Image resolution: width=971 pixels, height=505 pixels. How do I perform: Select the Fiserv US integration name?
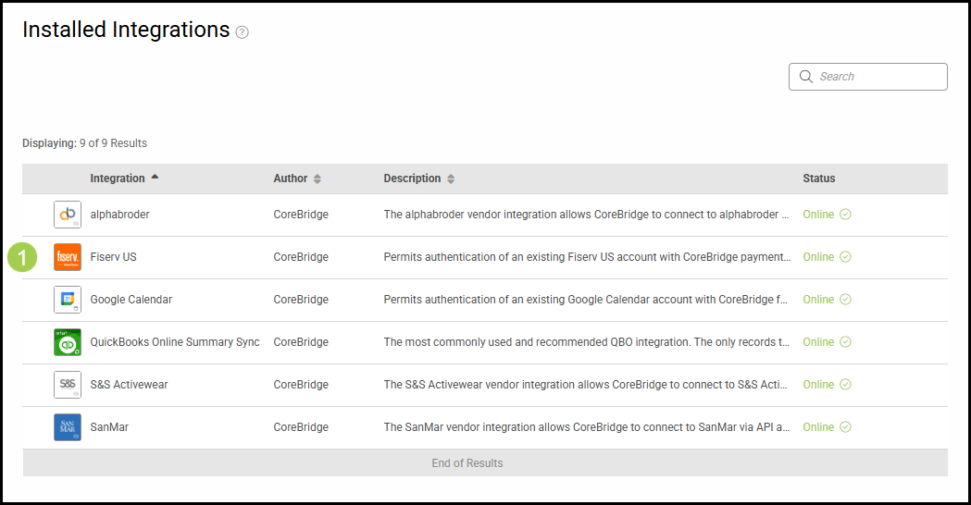click(113, 257)
